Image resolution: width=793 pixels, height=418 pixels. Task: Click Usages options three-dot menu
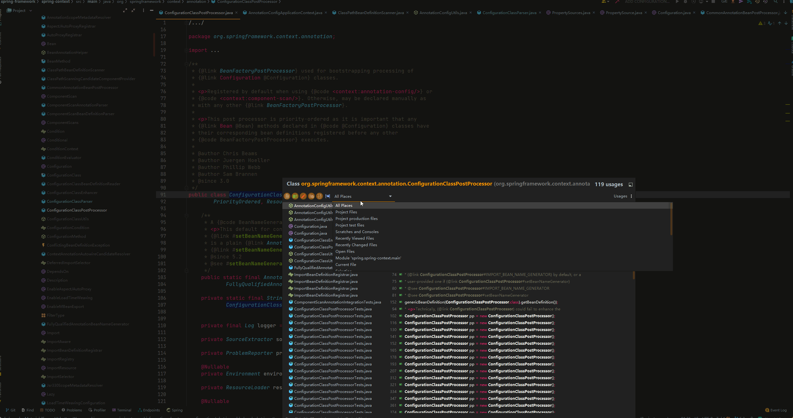pyautogui.click(x=631, y=196)
